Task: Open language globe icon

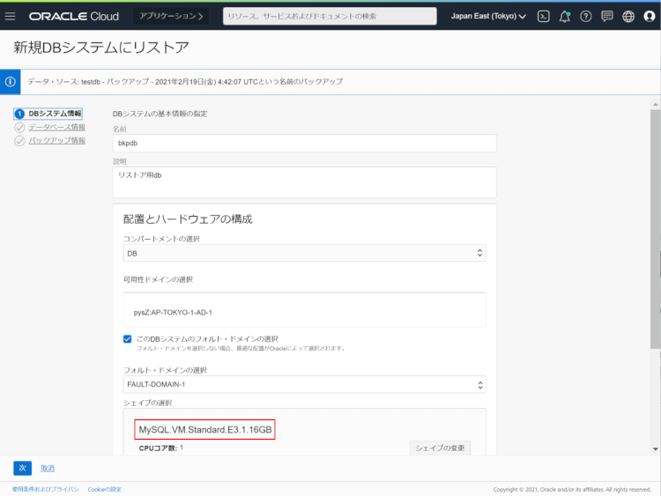Action: pos(628,16)
